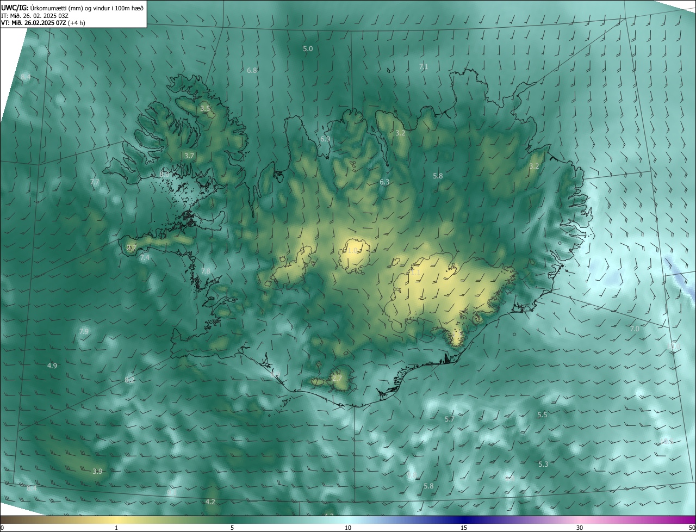Click the map value "6.8"
This screenshot has height=532, width=696.
[x=252, y=71]
